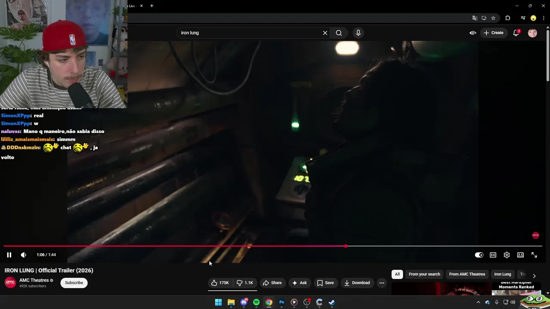Download the video
The image size is (550, 309).
pyautogui.click(x=357, y=283)
